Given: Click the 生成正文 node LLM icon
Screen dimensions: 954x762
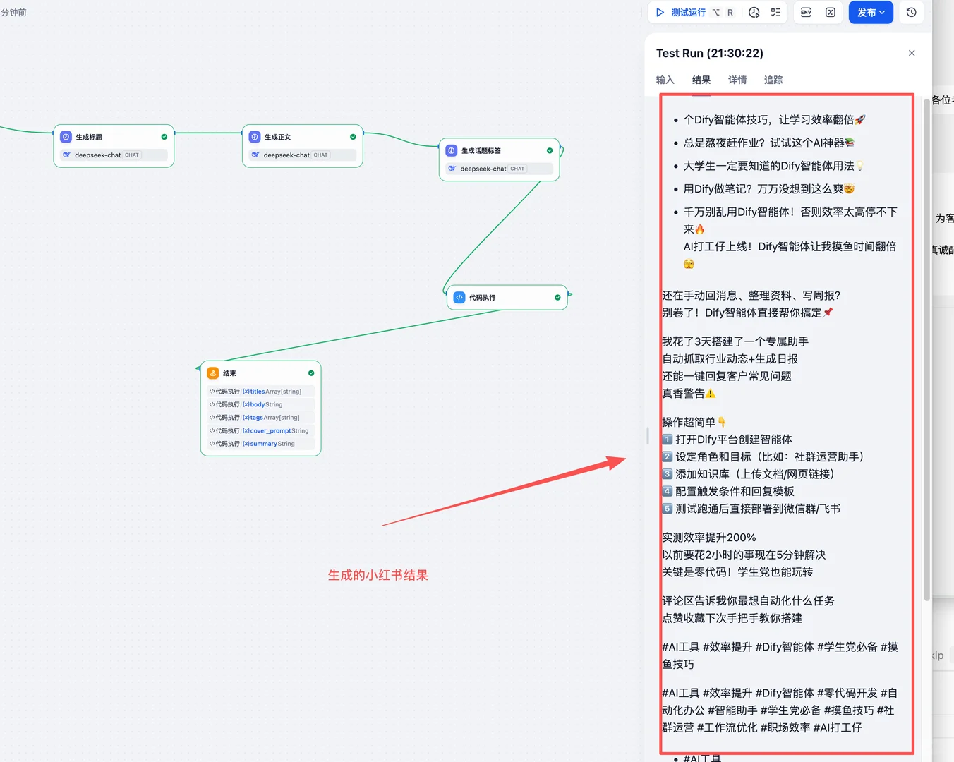Looking at the screenshot, I should tap(255, 137).
